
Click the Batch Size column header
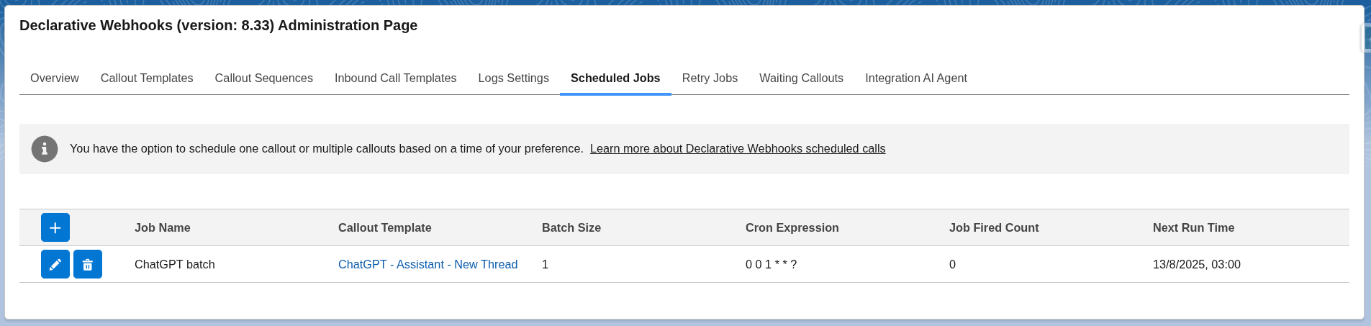[x=571, y=227]
